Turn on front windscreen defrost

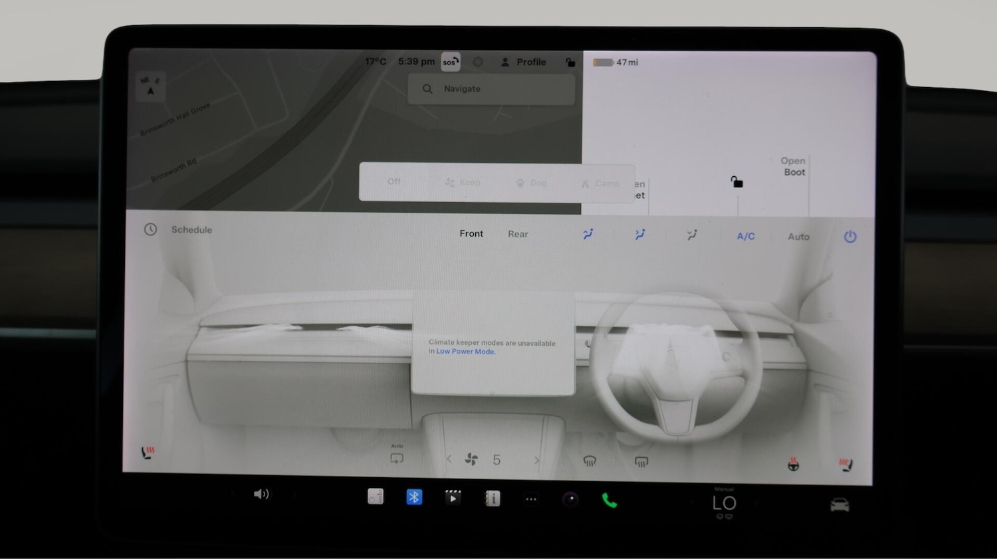(x=590, y=461)
